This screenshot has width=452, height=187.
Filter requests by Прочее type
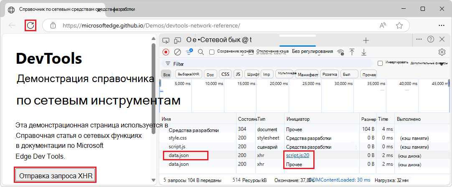click(369, 75)
